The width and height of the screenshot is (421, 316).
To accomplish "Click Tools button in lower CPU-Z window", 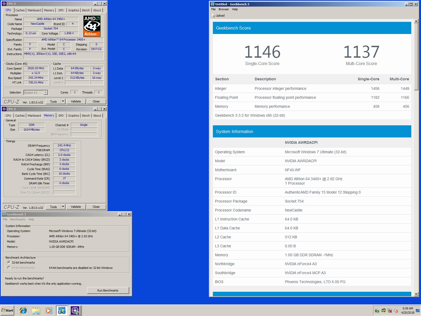I will click(53, 207).
